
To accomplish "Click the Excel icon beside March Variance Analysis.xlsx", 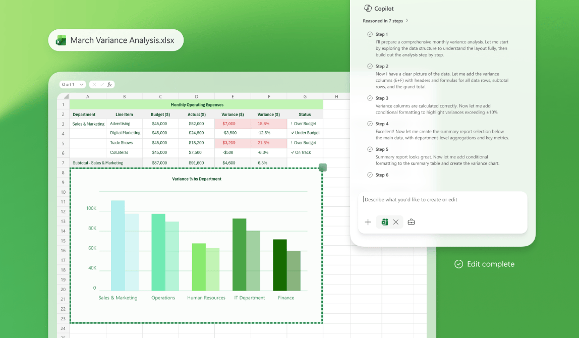I will [x=61, y=40].
